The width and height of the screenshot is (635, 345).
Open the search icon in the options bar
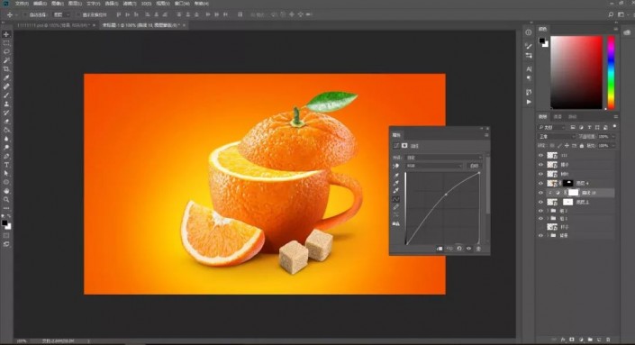611,14
